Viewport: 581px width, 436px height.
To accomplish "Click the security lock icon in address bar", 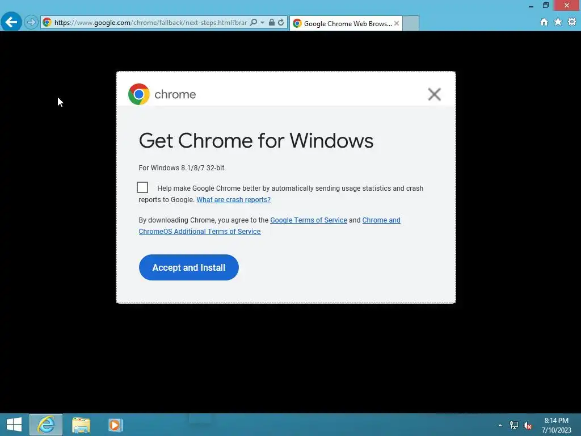I will (272, 23).
